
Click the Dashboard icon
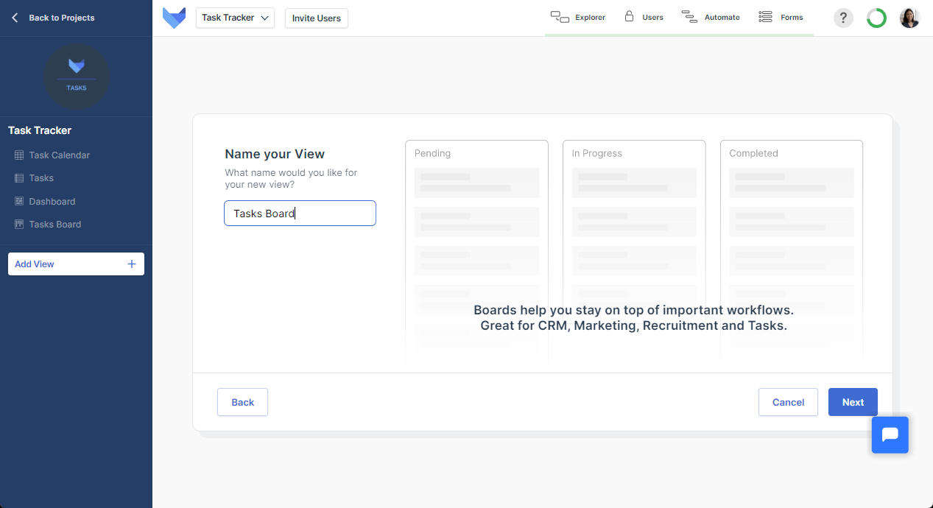[x=19, y=202]
